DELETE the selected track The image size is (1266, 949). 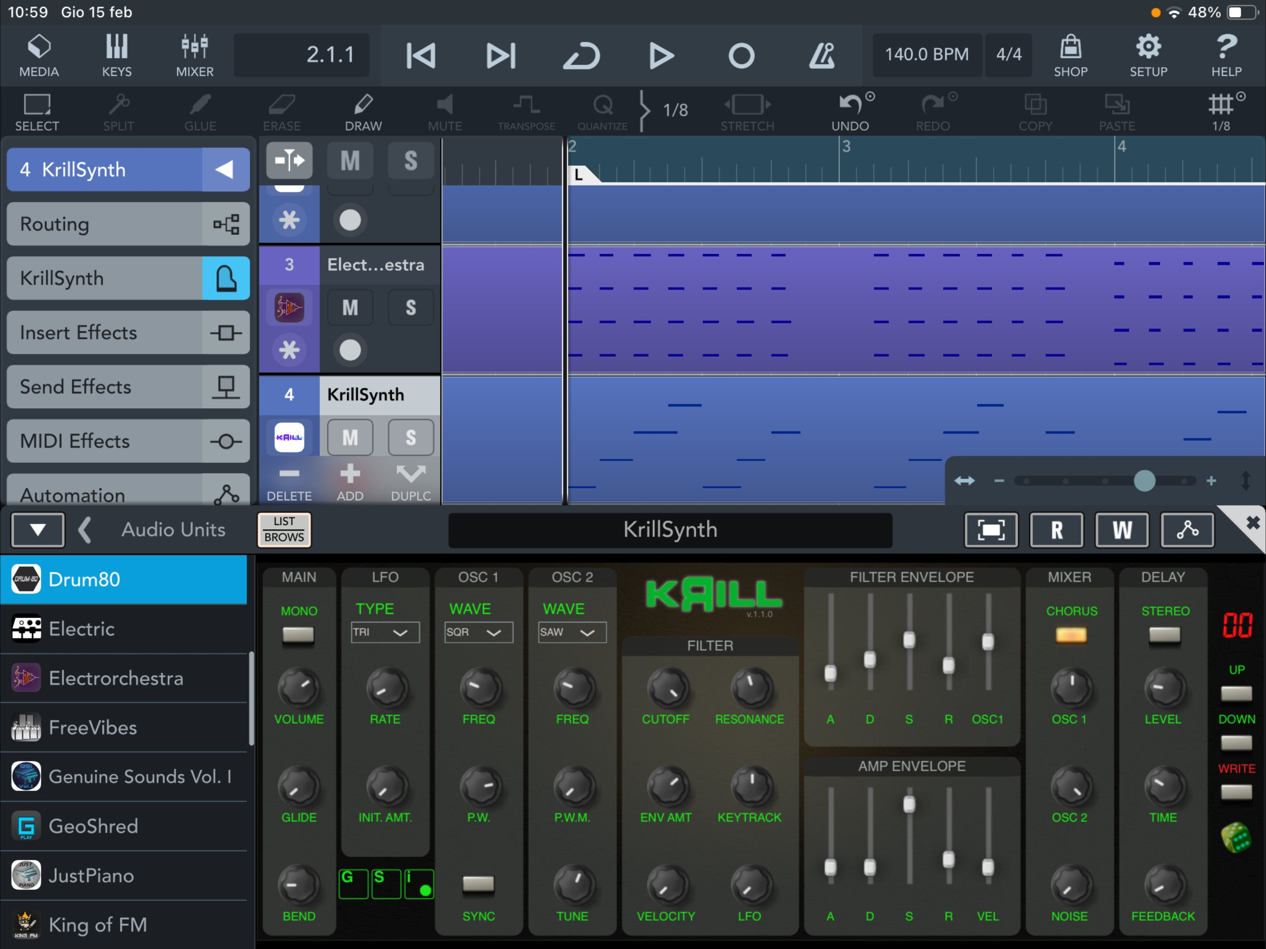pyautogui.click(x=290, y=482)
